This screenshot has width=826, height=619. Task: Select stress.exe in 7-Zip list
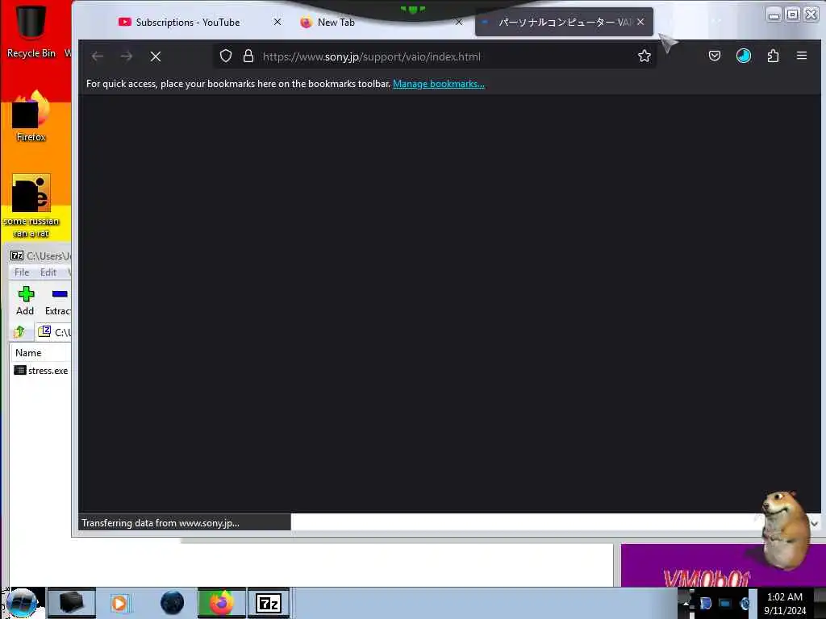click(41, 371)
